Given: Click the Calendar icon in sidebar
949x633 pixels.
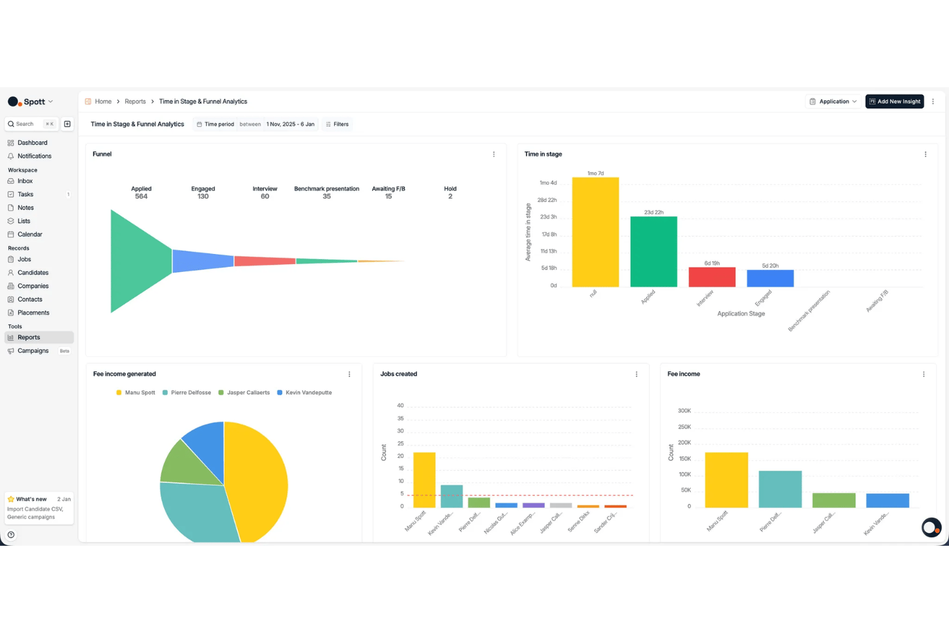Looking at the screenshot, I should coord(11,235).
